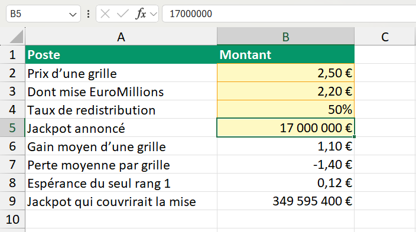Select the cell with 2,50 €
Viewport: 416px width, 232px height.
(x=286, y=73)
